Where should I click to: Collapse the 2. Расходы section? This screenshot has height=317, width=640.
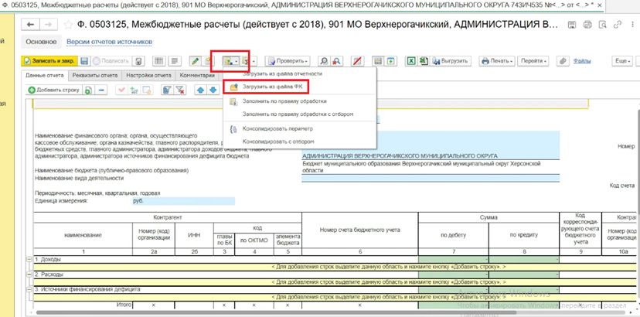(29, 274)
